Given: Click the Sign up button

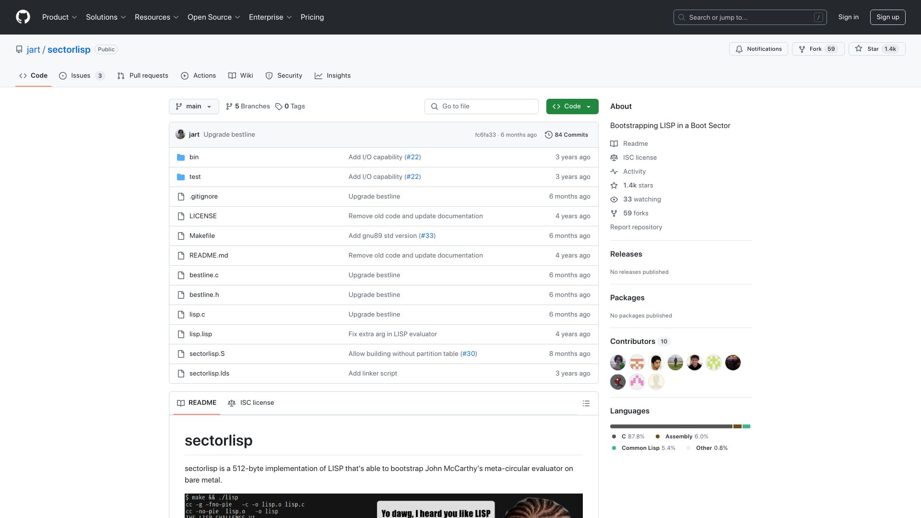Looking at the screenshot, I should click(887, 17).
